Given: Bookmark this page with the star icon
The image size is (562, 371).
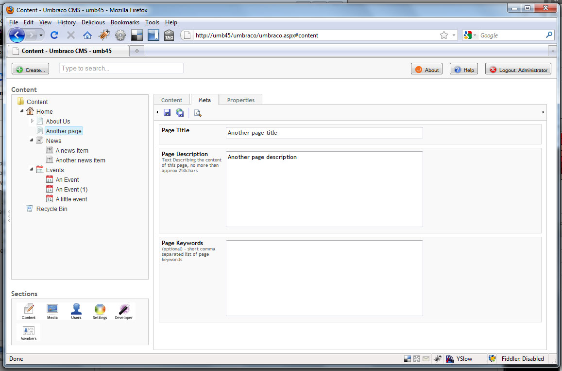Looking at the screenshot, I should click(x=443, y=35).
